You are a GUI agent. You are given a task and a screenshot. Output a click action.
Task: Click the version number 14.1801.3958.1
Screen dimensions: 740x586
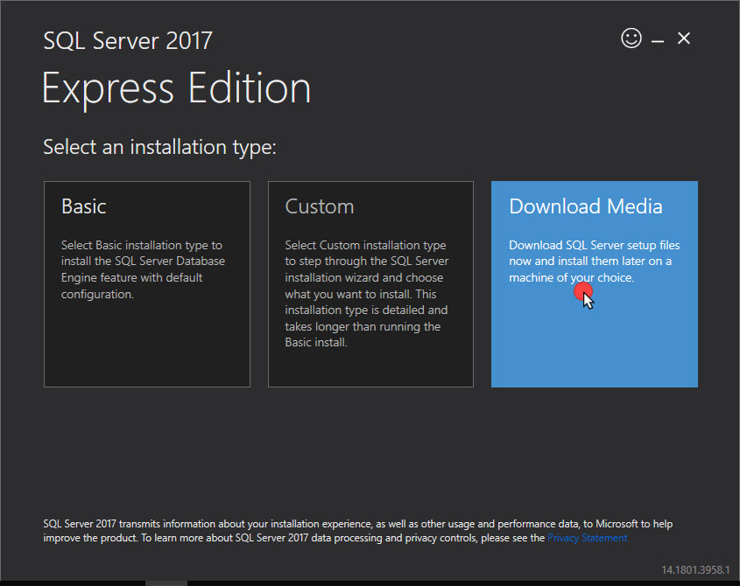694,569
